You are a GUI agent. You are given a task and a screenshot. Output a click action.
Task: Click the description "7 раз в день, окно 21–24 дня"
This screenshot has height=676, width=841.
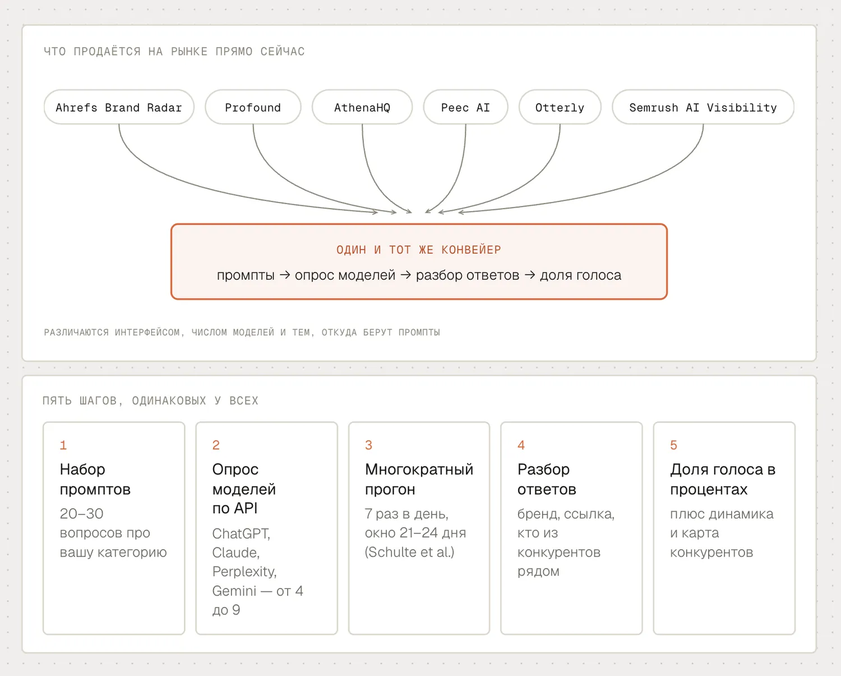pos(415,533)
